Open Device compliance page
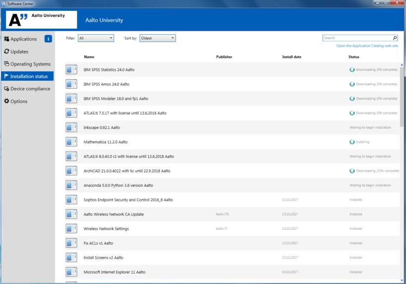Image resolution: width=406 pixels, height=284 pixels. click(x=30, y=89)
